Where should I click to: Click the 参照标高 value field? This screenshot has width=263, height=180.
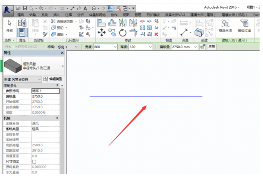click(46, 91)
